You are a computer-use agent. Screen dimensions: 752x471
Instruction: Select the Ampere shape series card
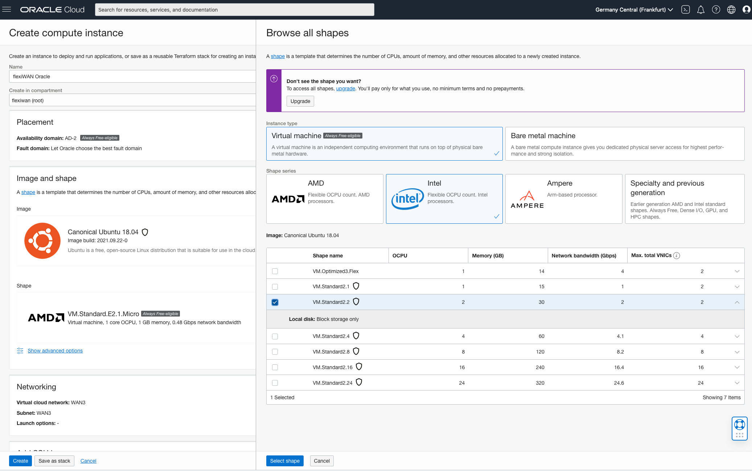coord(563,199)
